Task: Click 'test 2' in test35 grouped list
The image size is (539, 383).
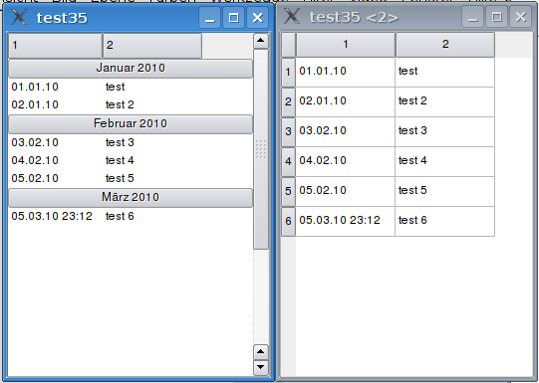Action: point(120,104)
